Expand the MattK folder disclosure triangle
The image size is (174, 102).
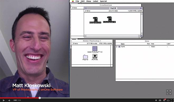pos(117,47)
